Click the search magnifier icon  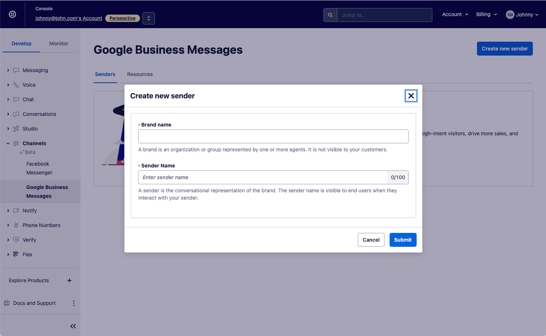330,15
